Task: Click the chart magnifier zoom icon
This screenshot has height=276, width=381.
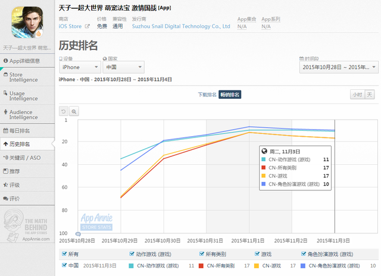Action: click(x=74, y=111)
